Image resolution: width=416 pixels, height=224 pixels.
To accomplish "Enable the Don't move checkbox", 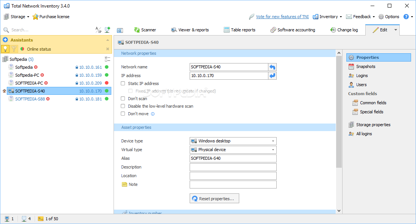I will click(x=123, y=114).
